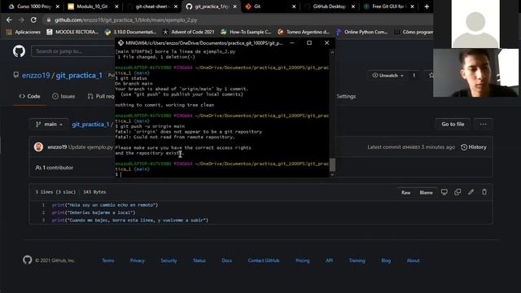Open the Advent of Code 2021 bookmark
521x293 pixels.
[x=188, y=32]
